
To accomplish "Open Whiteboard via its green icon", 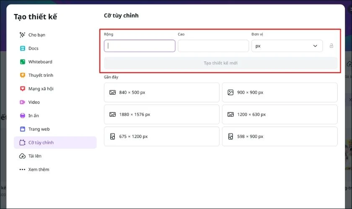I will [23, 62].
